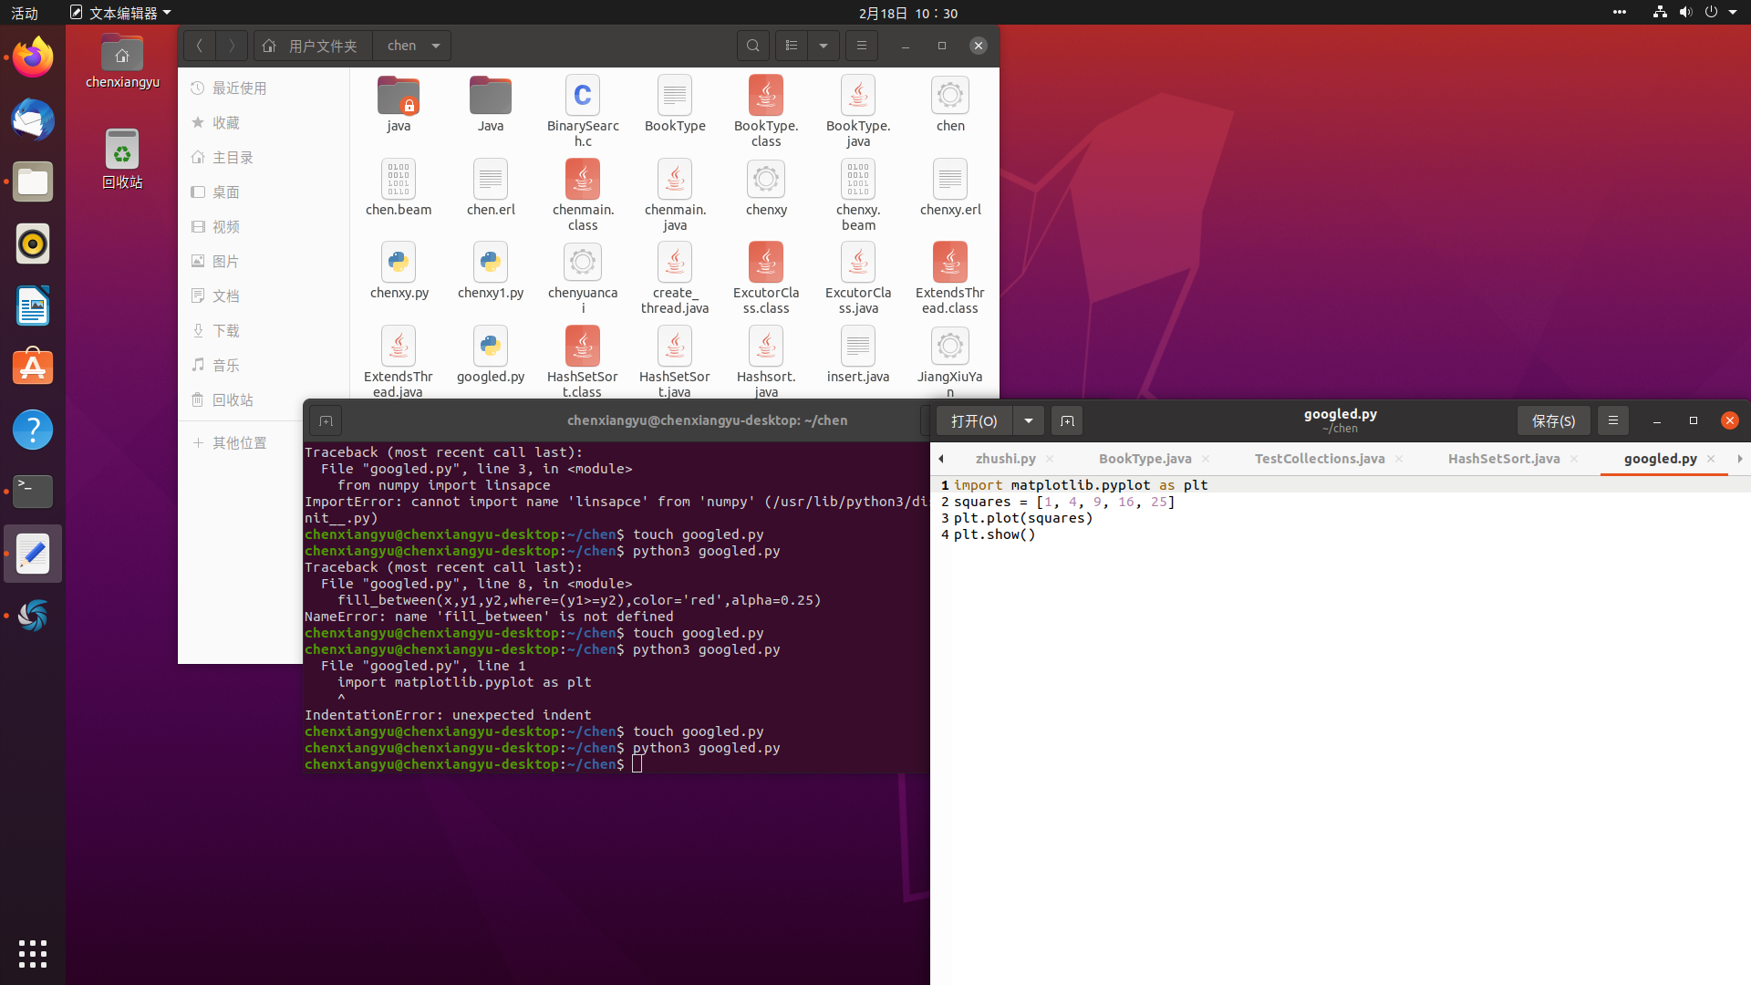This screenshot has width=1751, height=985.
Task: Toggle list view in file manager
Action: [x=792, y=46]
